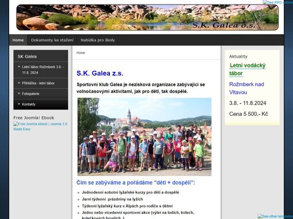Click bullet icon beside Fotogalerie
The width and height of the screenshot is (293, 219).
(19, 94)
